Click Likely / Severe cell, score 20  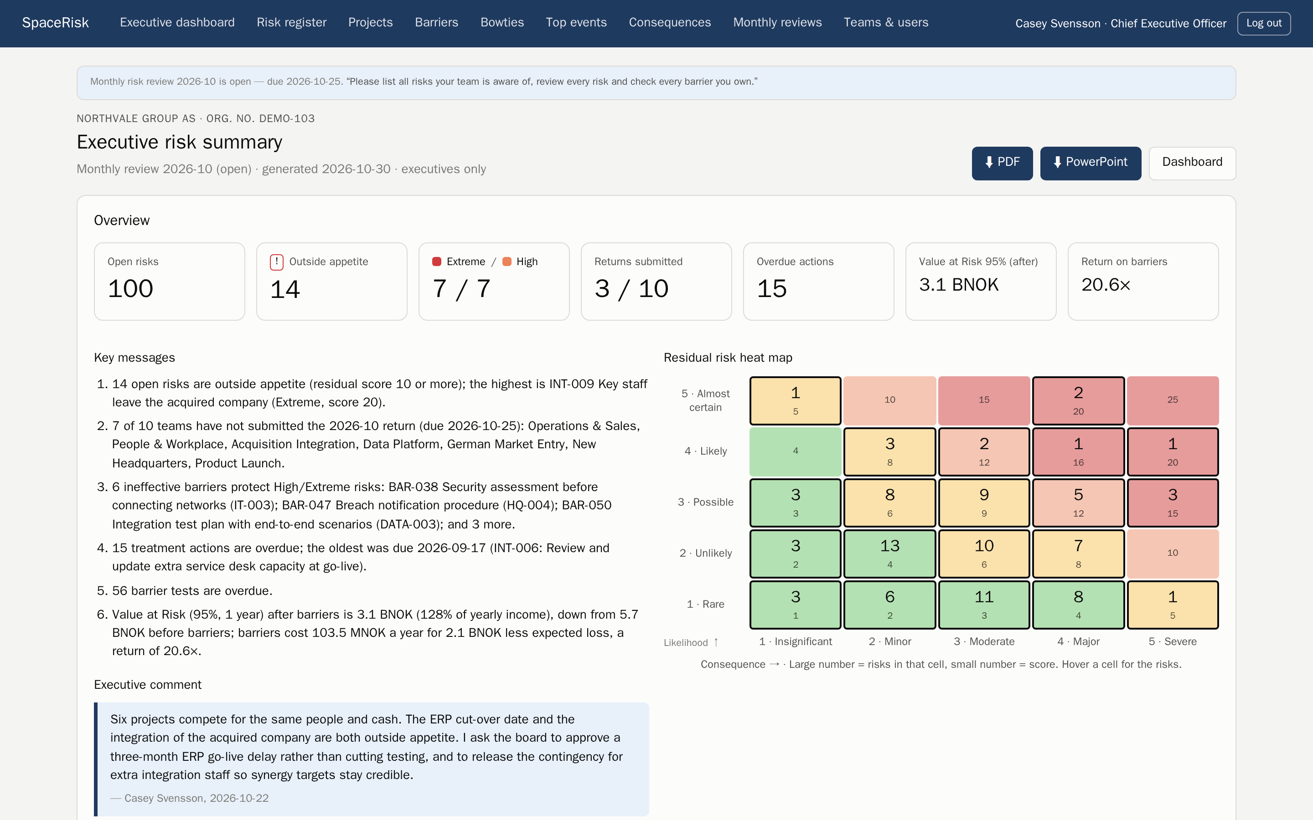[1173, 452]
